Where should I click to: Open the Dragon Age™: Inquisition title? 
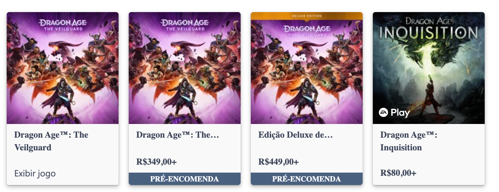tap(409, 141)
